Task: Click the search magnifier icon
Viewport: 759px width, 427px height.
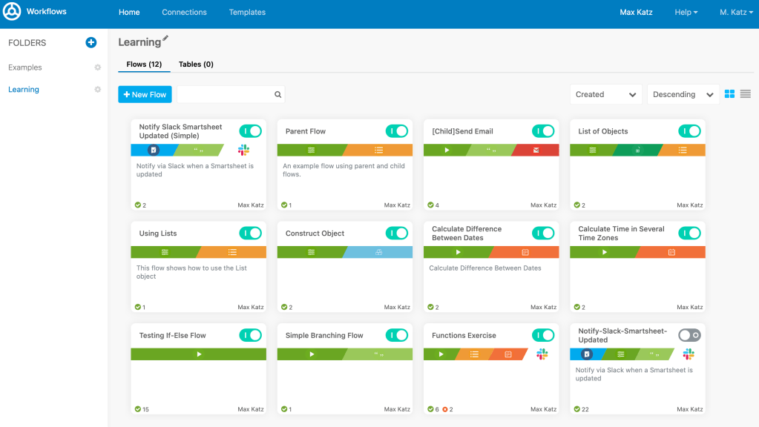Action: [278, 95]
